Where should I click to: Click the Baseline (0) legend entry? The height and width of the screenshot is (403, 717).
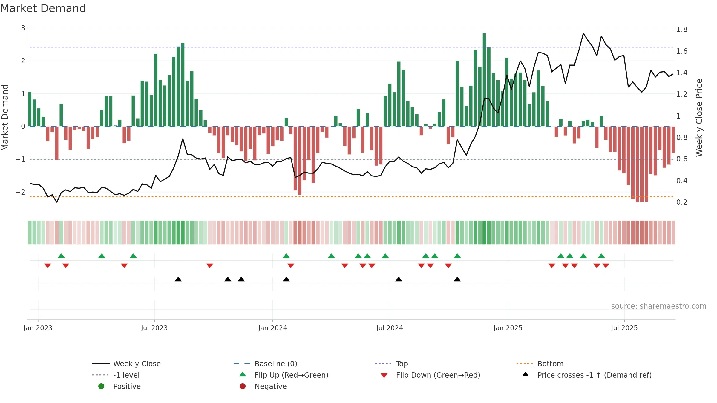(x=265, y=364)
